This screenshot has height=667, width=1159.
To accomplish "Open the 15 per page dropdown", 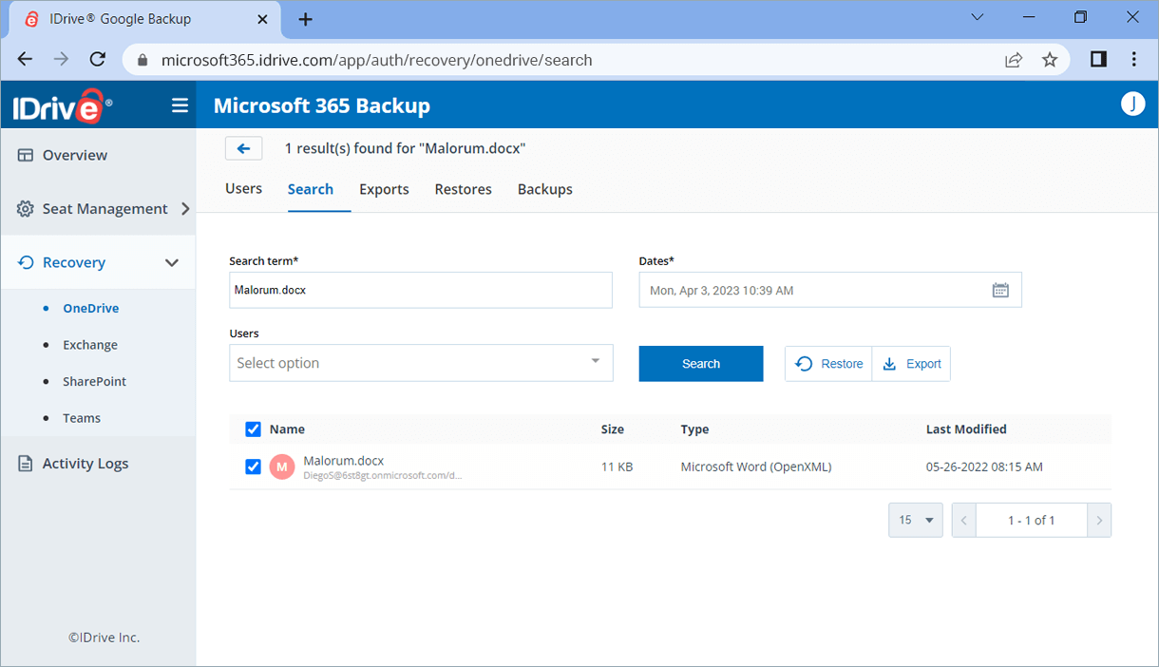I will [x=916, y=520].
